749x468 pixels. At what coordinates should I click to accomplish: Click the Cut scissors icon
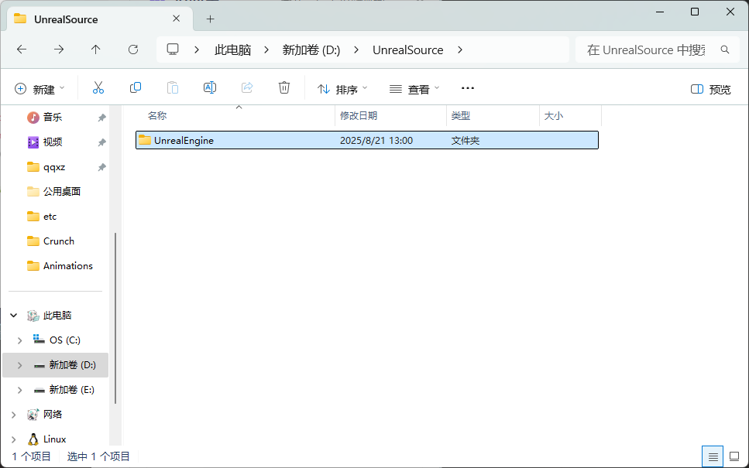coord(98,89)
